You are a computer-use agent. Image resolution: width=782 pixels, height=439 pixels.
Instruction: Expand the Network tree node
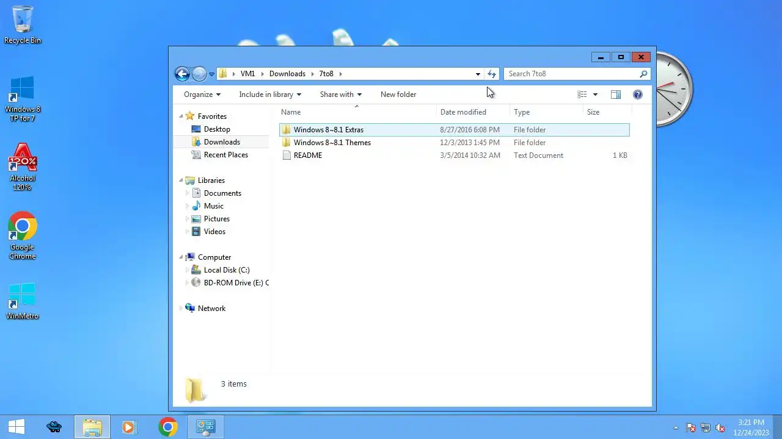(x=181, y=309)
